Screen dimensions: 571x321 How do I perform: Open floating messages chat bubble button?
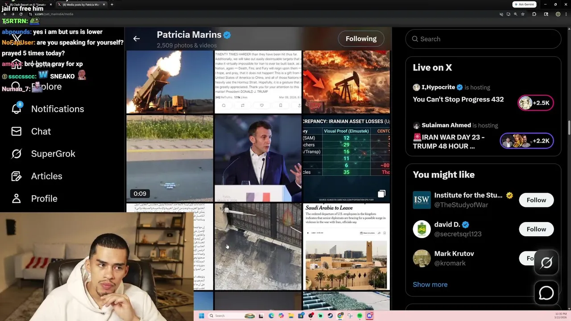pyautogui.click(x=546, y=293)
